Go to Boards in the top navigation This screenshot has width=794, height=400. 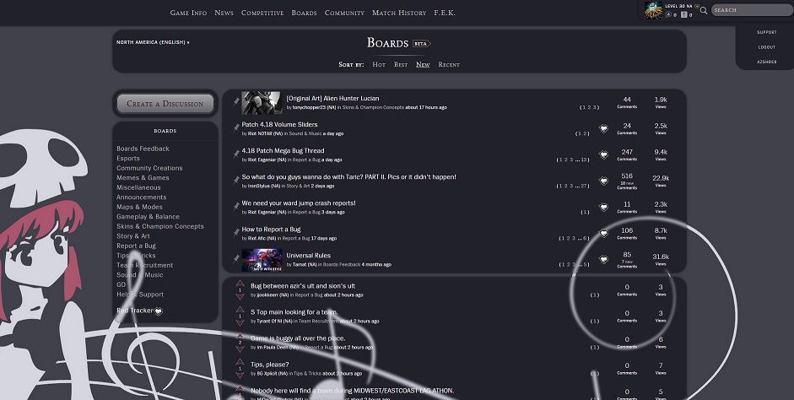(x=304, y=13)
